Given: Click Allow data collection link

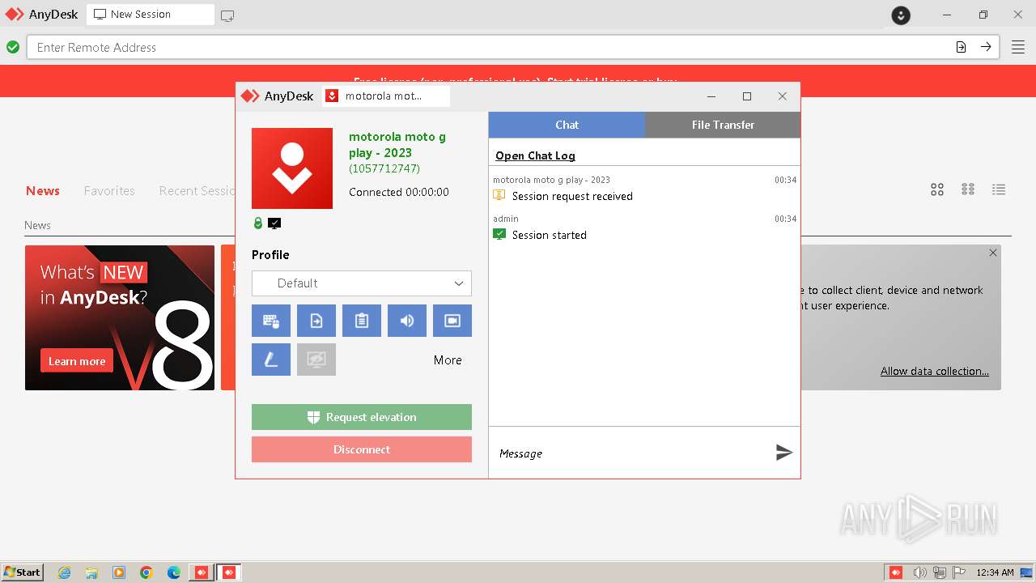Looking at the screenshot, I should pyautogui.click(x=935, y=371).
